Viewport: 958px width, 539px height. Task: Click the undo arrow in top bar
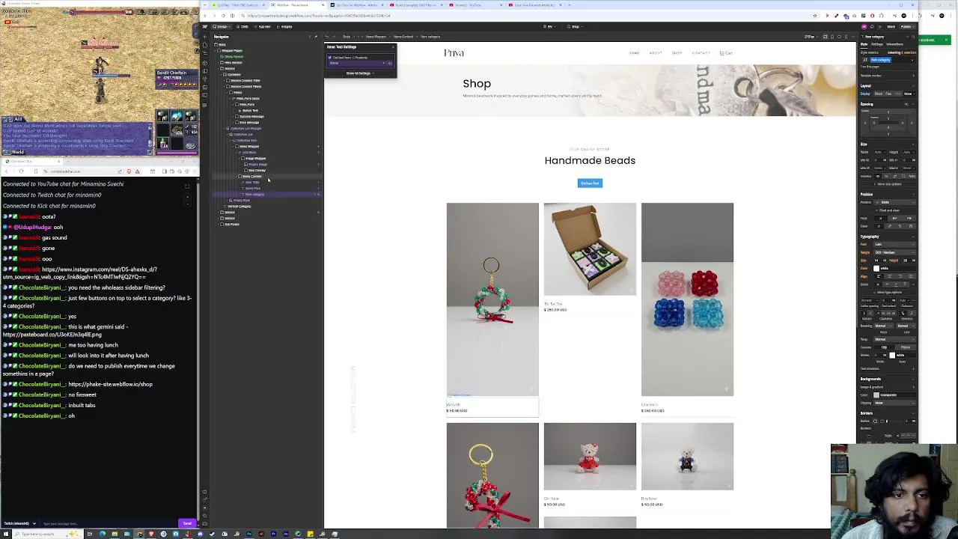click(327, 37)
